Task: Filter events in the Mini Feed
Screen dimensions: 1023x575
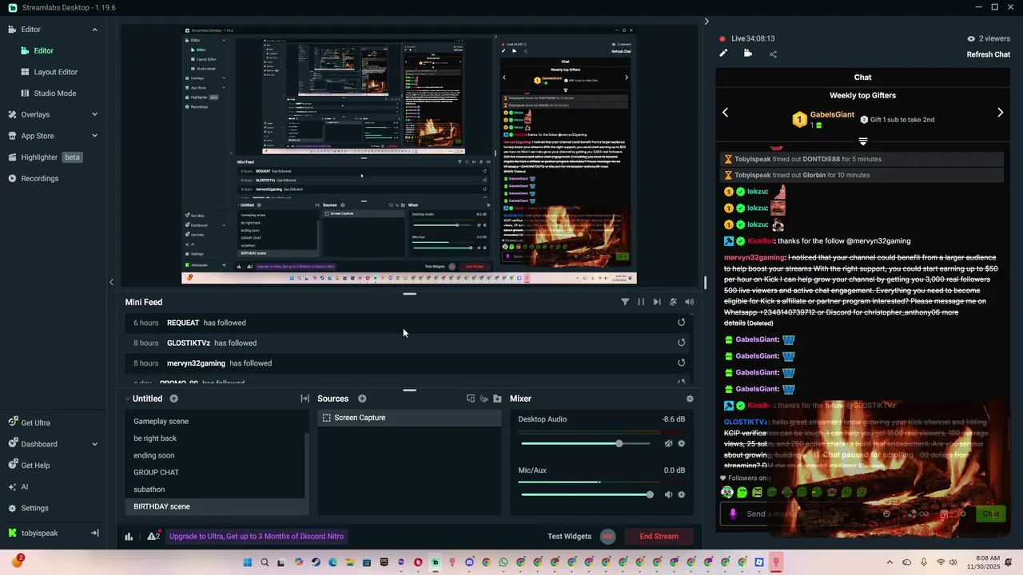Action: point(625,302)
